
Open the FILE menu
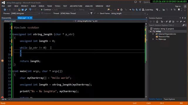pyautogui.click(x=3, y=6)
